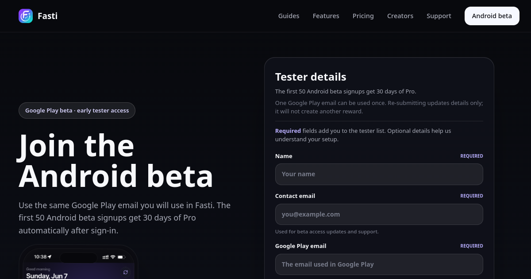The image size is (531, 279).
Task: Click the Wi-Fi icon in phone status bar
Action: [x=113, y=257]
